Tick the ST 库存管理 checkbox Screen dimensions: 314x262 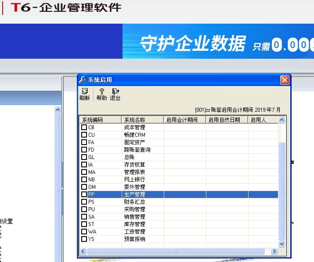(x=84, y=224)
